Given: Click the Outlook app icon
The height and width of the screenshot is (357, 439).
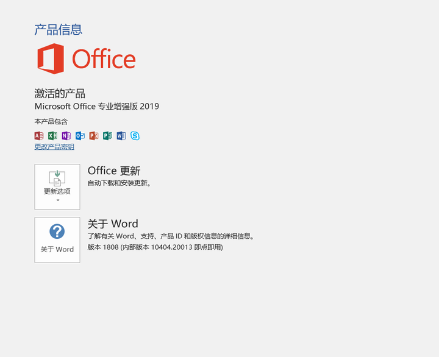Looking at the screenshot, I should pos(80,136).
